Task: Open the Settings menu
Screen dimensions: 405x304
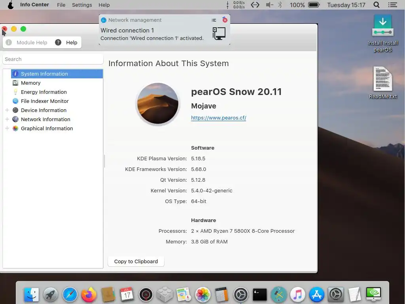Action: point(82,5)
